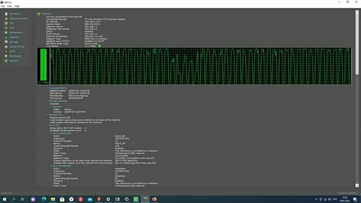Open the Audio section icon
The width and height of the screenshot is (361, 203).
click(x=6, y=52)
